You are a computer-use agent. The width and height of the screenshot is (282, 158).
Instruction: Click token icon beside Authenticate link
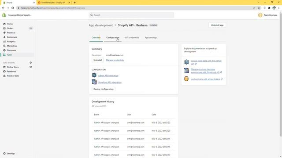click(186, 79)
